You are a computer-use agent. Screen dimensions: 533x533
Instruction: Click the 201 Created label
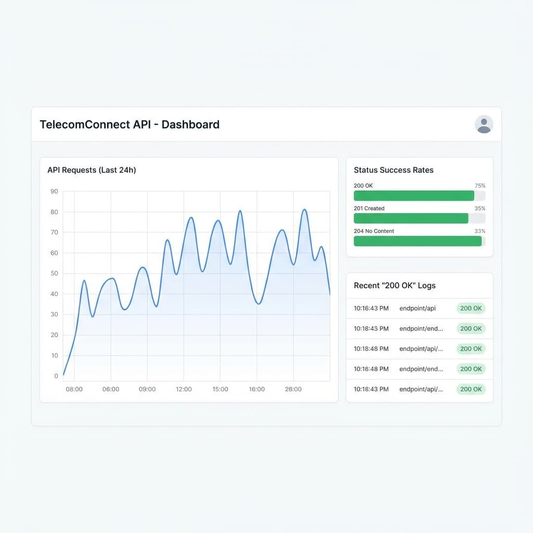369,208
